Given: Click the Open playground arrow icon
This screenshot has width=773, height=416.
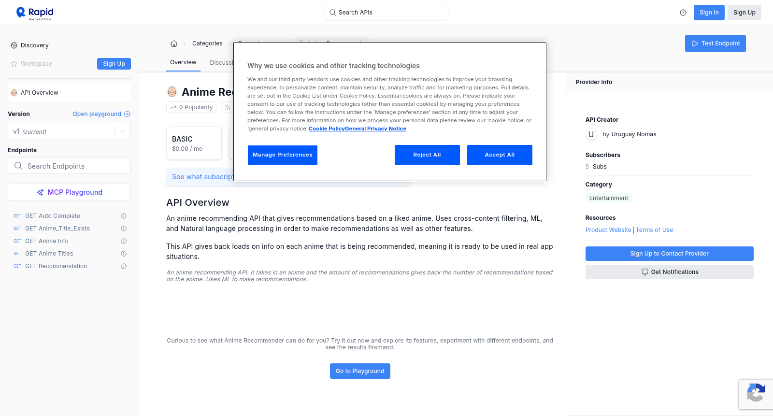Looking at the screenshot, I should point(127,114).
